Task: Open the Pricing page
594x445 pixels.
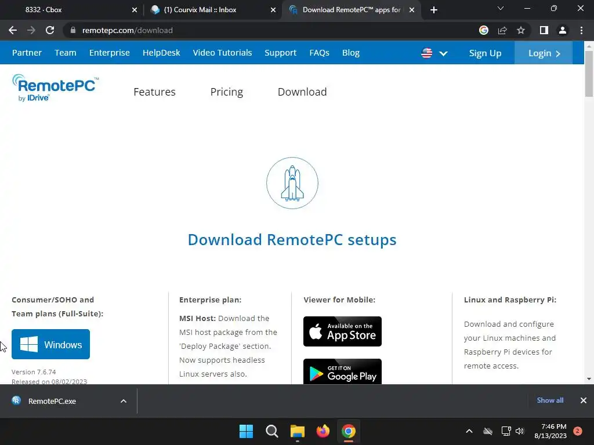Action: tap(227, 92)
